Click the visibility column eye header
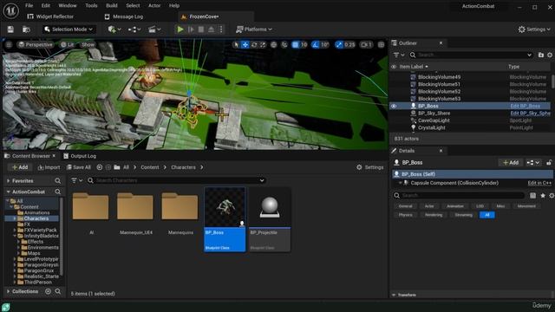 pyautogui.click(x=394, y=67)
